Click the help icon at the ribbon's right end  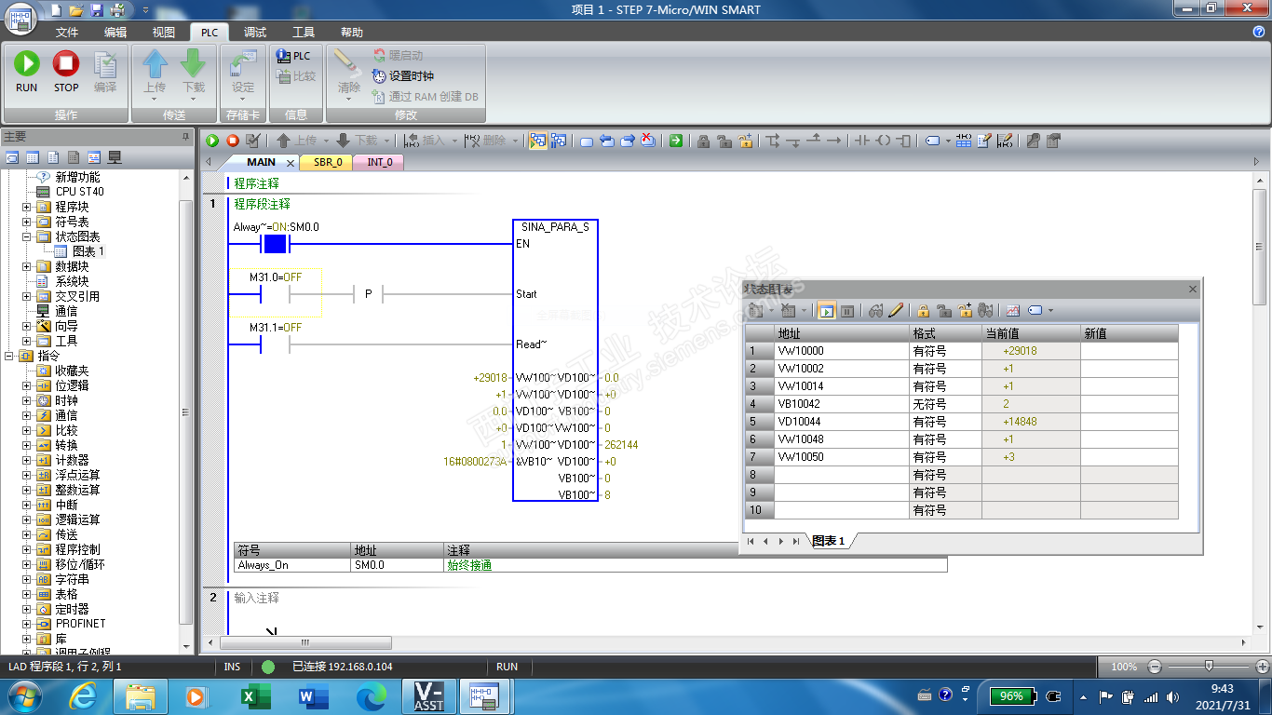coord(1259,32)
